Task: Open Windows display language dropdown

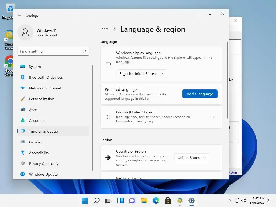Action: pos(142,74)
